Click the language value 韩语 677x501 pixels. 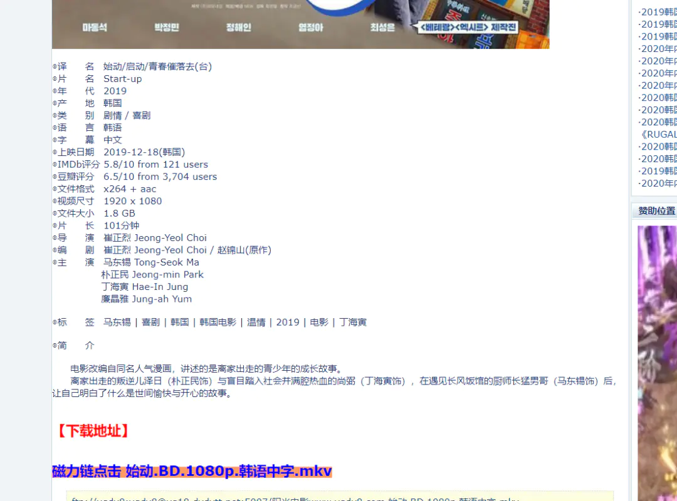point(113,128)
